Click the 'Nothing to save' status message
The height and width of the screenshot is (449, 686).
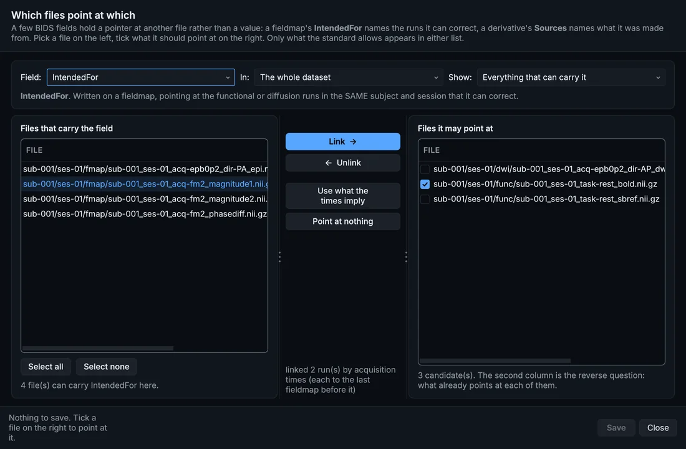tap(58, 428)
